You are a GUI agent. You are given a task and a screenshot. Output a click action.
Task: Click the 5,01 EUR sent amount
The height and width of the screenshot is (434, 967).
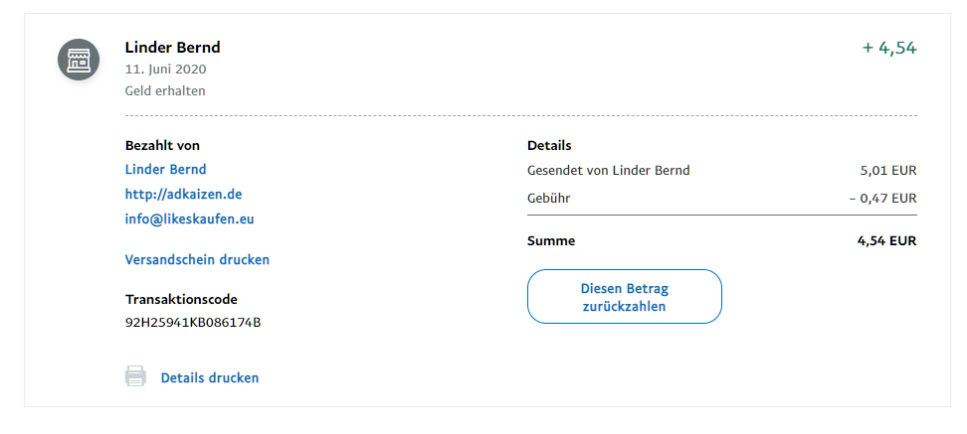pyautogui.click(x=887, y=170)
